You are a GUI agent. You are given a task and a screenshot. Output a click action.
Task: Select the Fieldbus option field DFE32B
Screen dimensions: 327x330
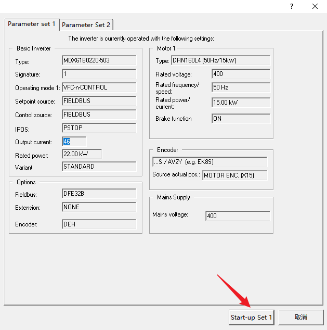tap(99, 194)
